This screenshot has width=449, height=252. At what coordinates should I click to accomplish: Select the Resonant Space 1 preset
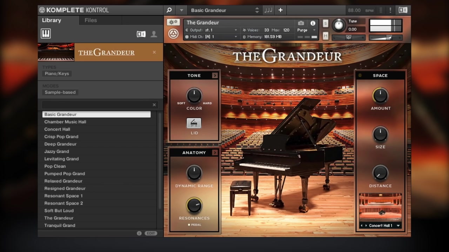tap(96, 196)
